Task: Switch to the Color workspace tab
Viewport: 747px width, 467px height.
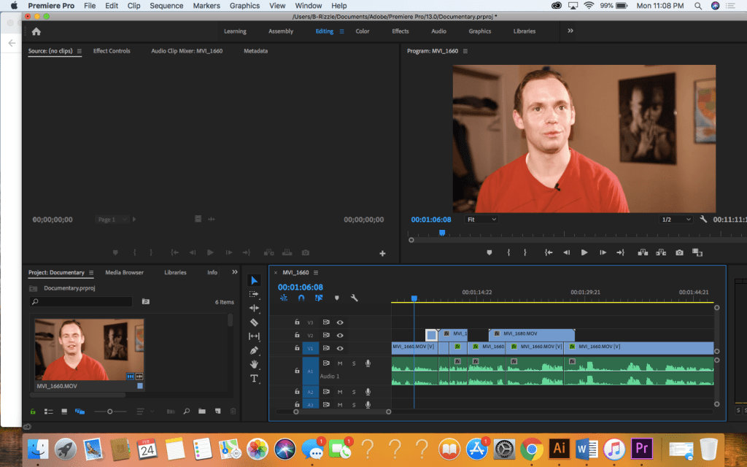Action: (363, 31)
